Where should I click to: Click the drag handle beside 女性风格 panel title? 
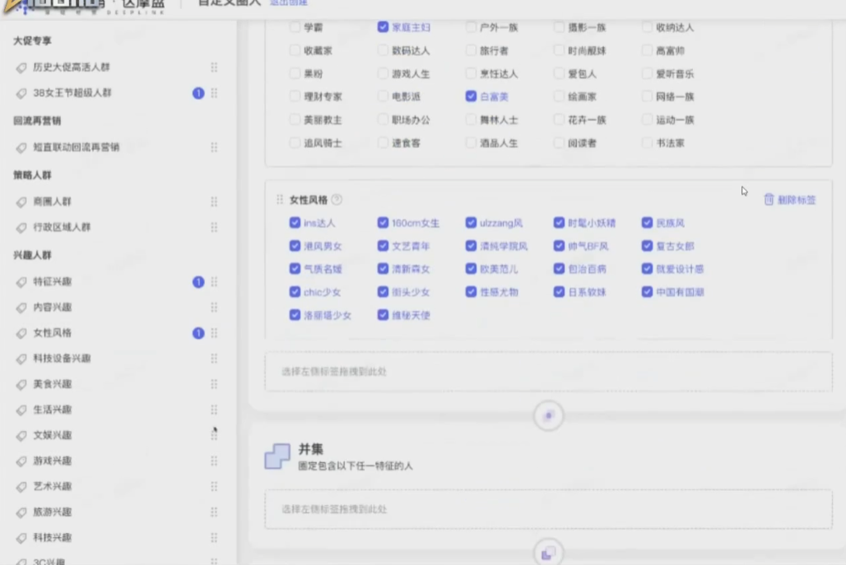280,200
